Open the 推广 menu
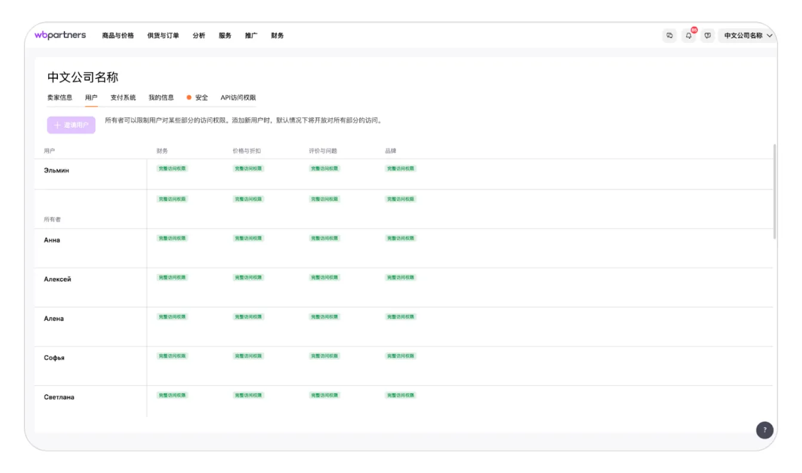The image size is (802, 473). (251, 36)
